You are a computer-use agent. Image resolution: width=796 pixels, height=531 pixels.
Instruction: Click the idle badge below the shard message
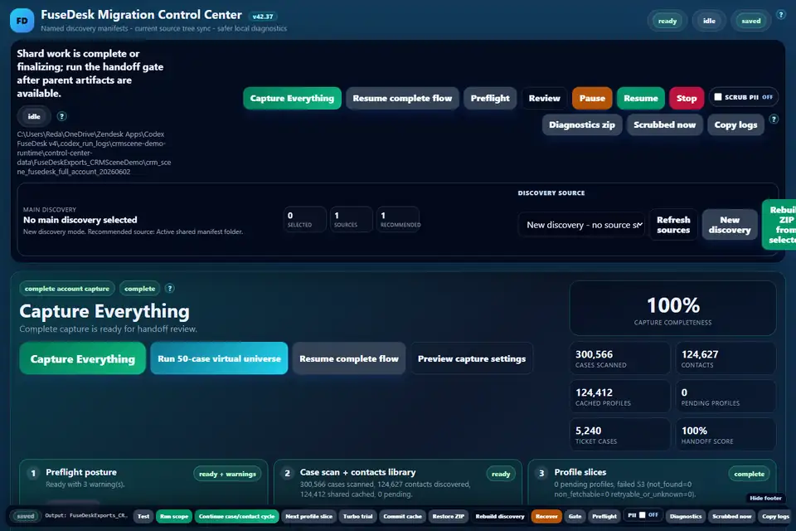click(x=34, y=116)
